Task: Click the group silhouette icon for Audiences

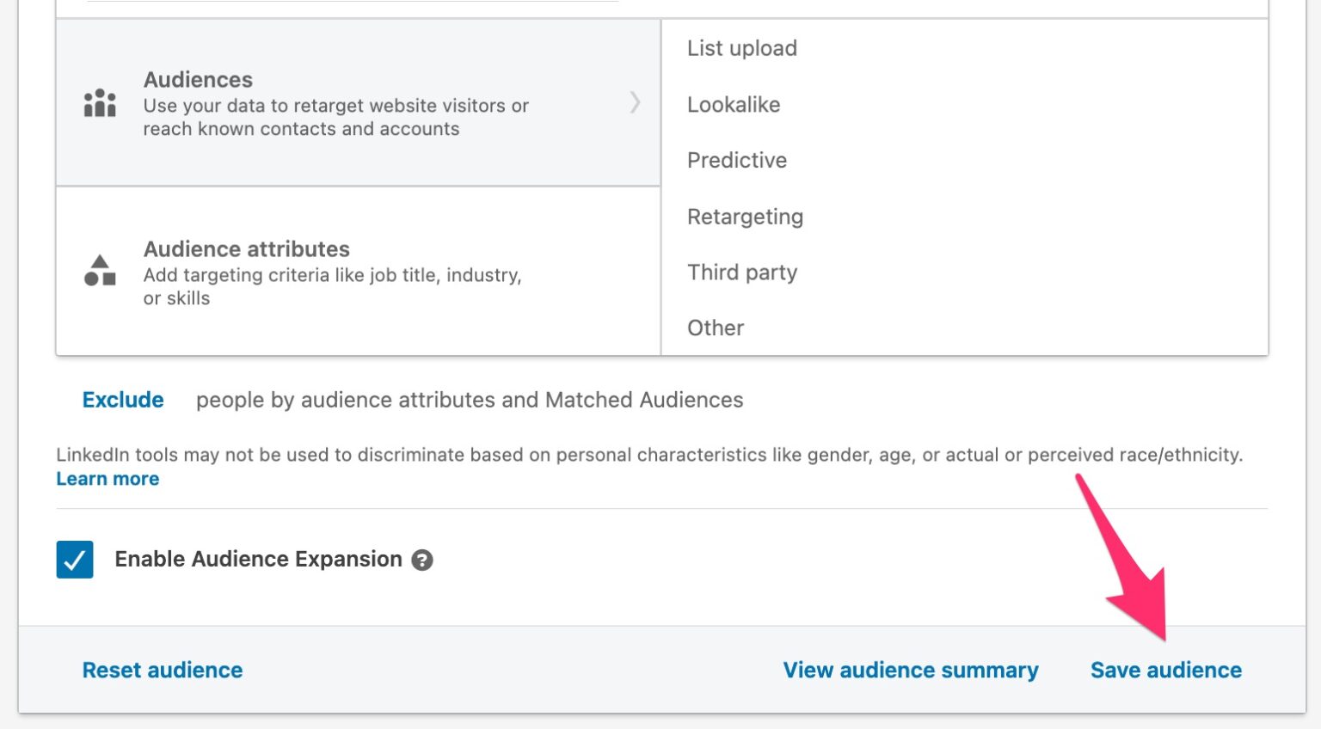Action: (x=99, y=102)
